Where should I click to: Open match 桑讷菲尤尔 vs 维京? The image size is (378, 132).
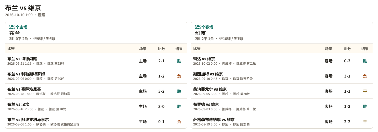point(210,89)
